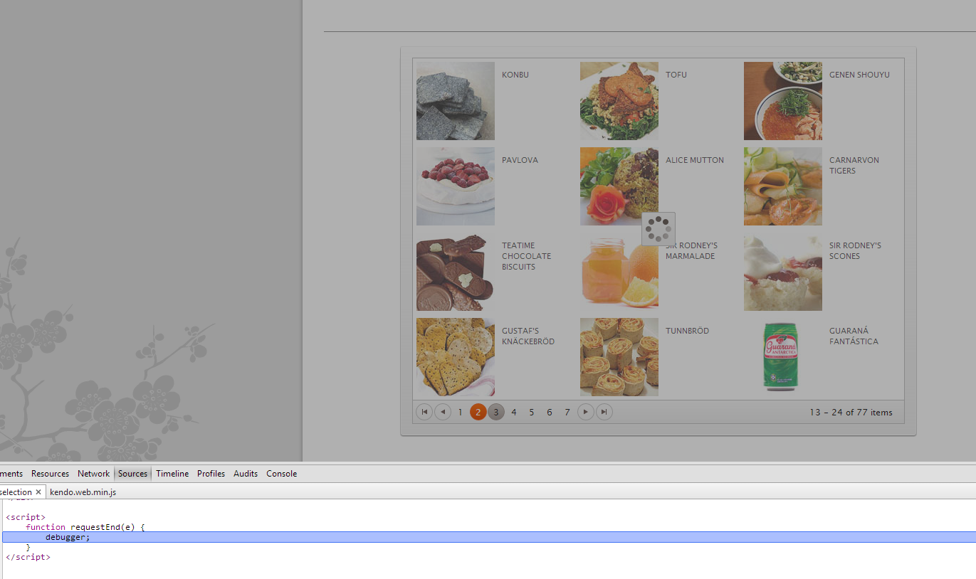Screen dimensions: 976x579
Task: Select page 1 in the pager
Action: [x=461, y=412]
